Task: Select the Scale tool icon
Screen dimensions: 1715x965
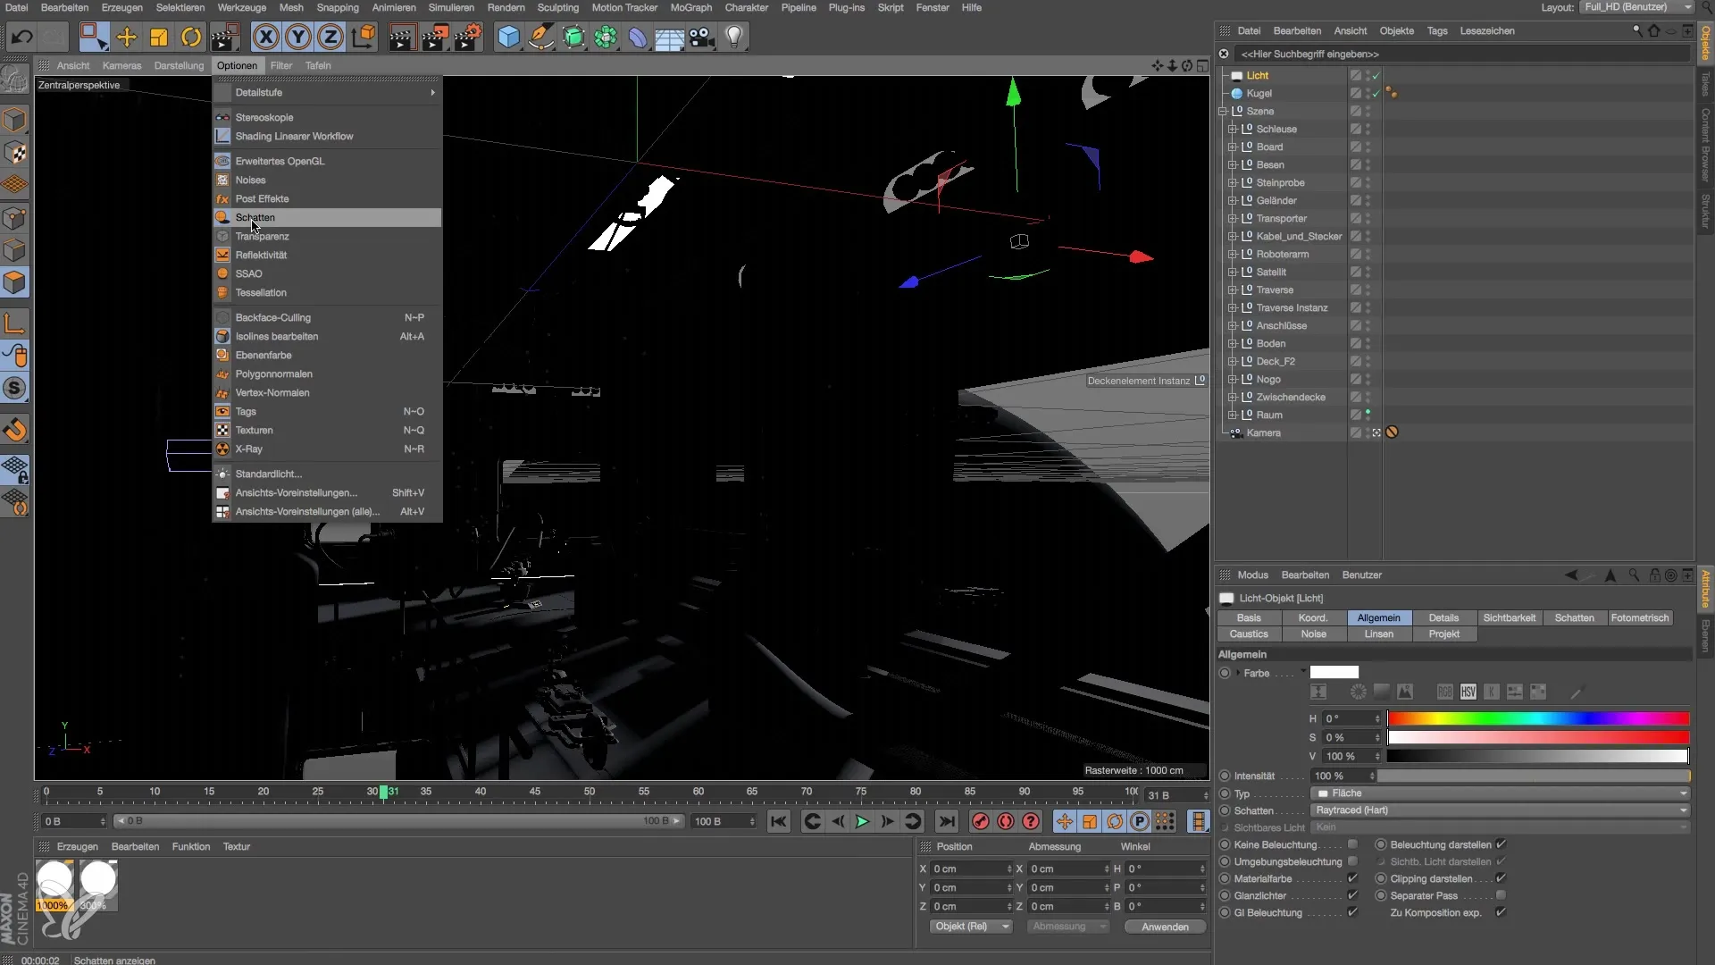Action: [159, 37]
